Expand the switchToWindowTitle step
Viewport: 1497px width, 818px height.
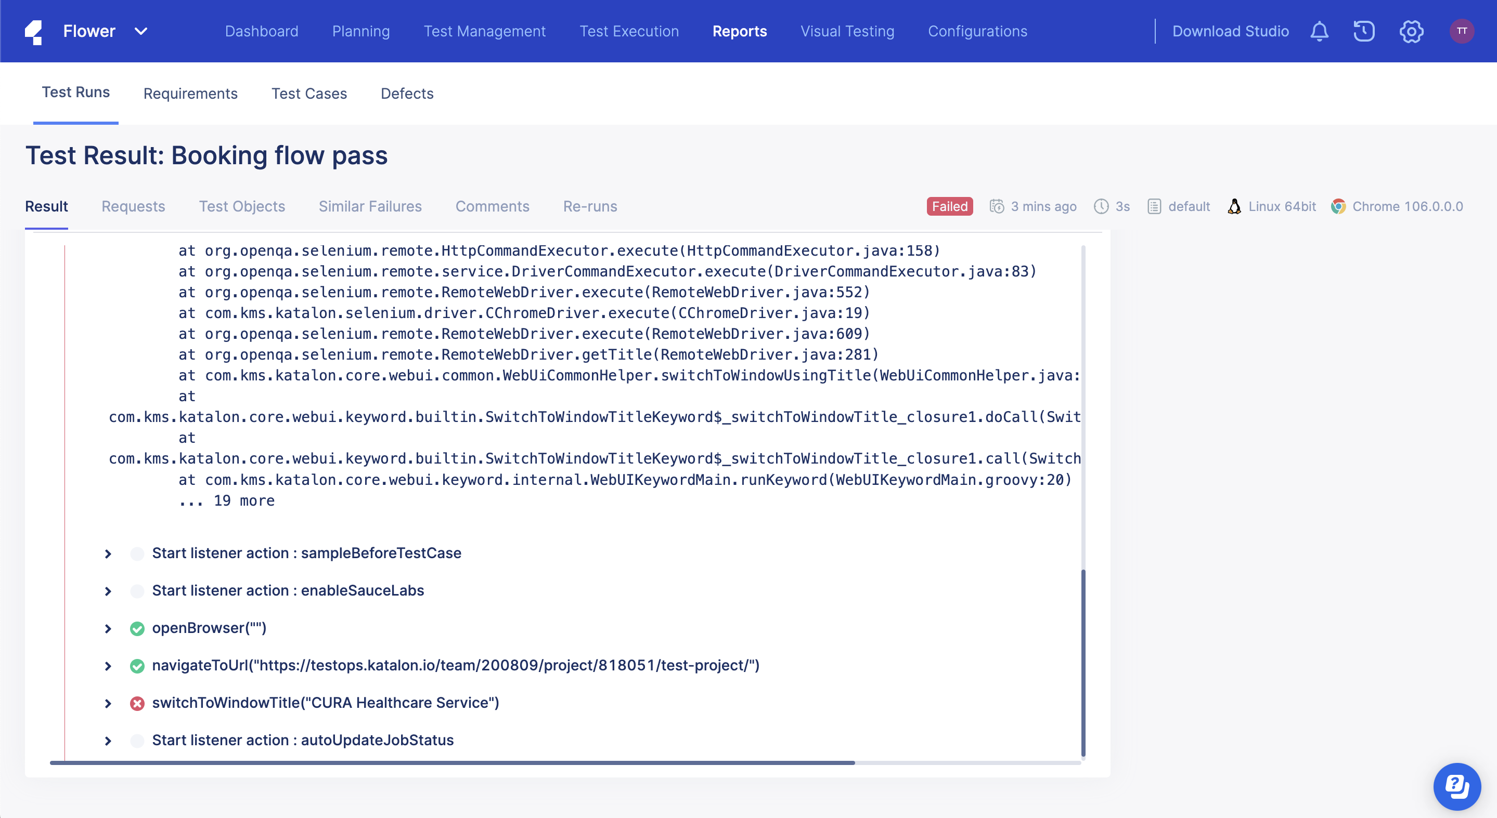pyautogui.click(x=108, y=704)
